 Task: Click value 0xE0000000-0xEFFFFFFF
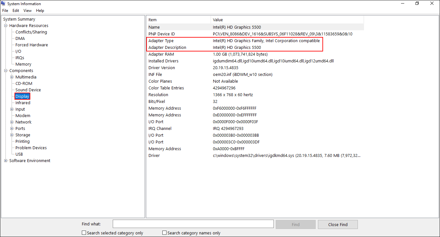click(x=235, y=115)
